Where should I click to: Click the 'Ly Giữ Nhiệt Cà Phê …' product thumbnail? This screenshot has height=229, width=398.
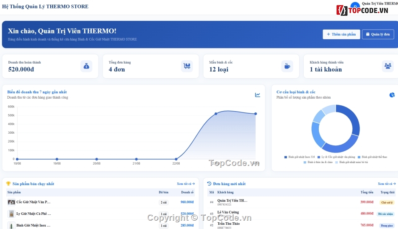pyautogui.click(x=11, y=214)
